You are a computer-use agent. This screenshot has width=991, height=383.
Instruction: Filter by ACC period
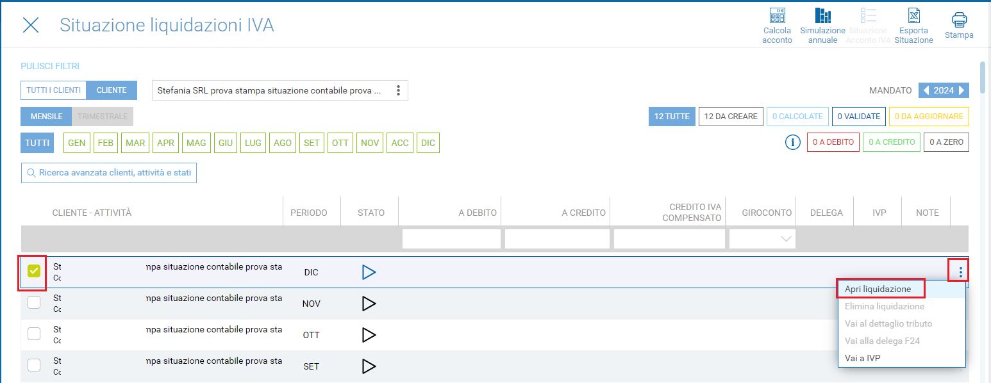click(x=400, y=143)
